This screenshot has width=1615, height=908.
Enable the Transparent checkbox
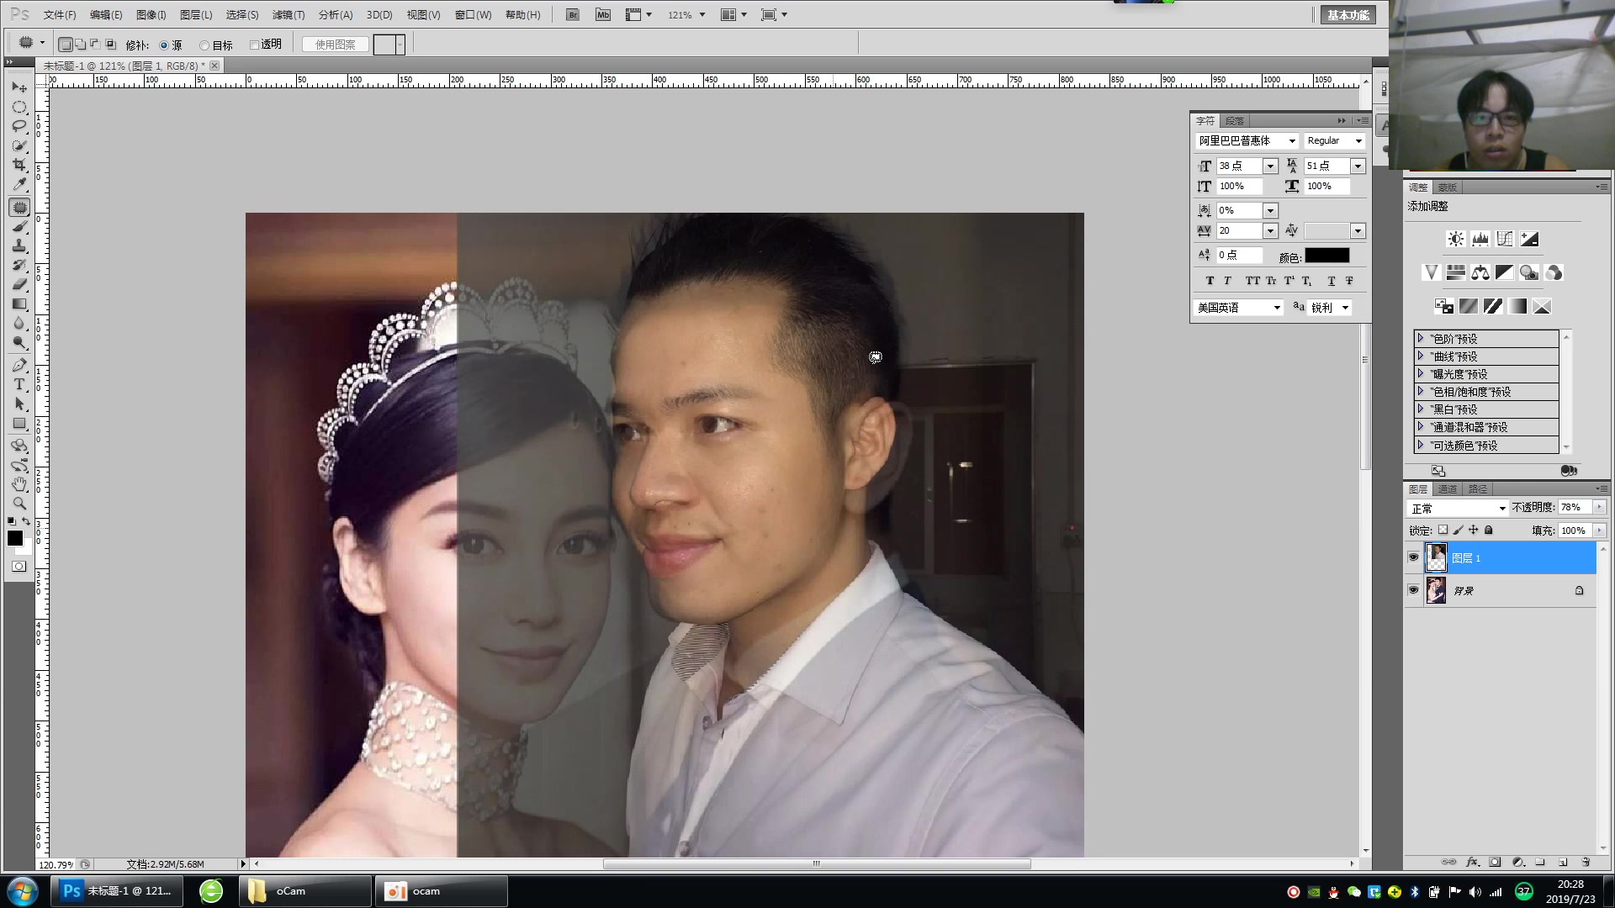point(254,45)
